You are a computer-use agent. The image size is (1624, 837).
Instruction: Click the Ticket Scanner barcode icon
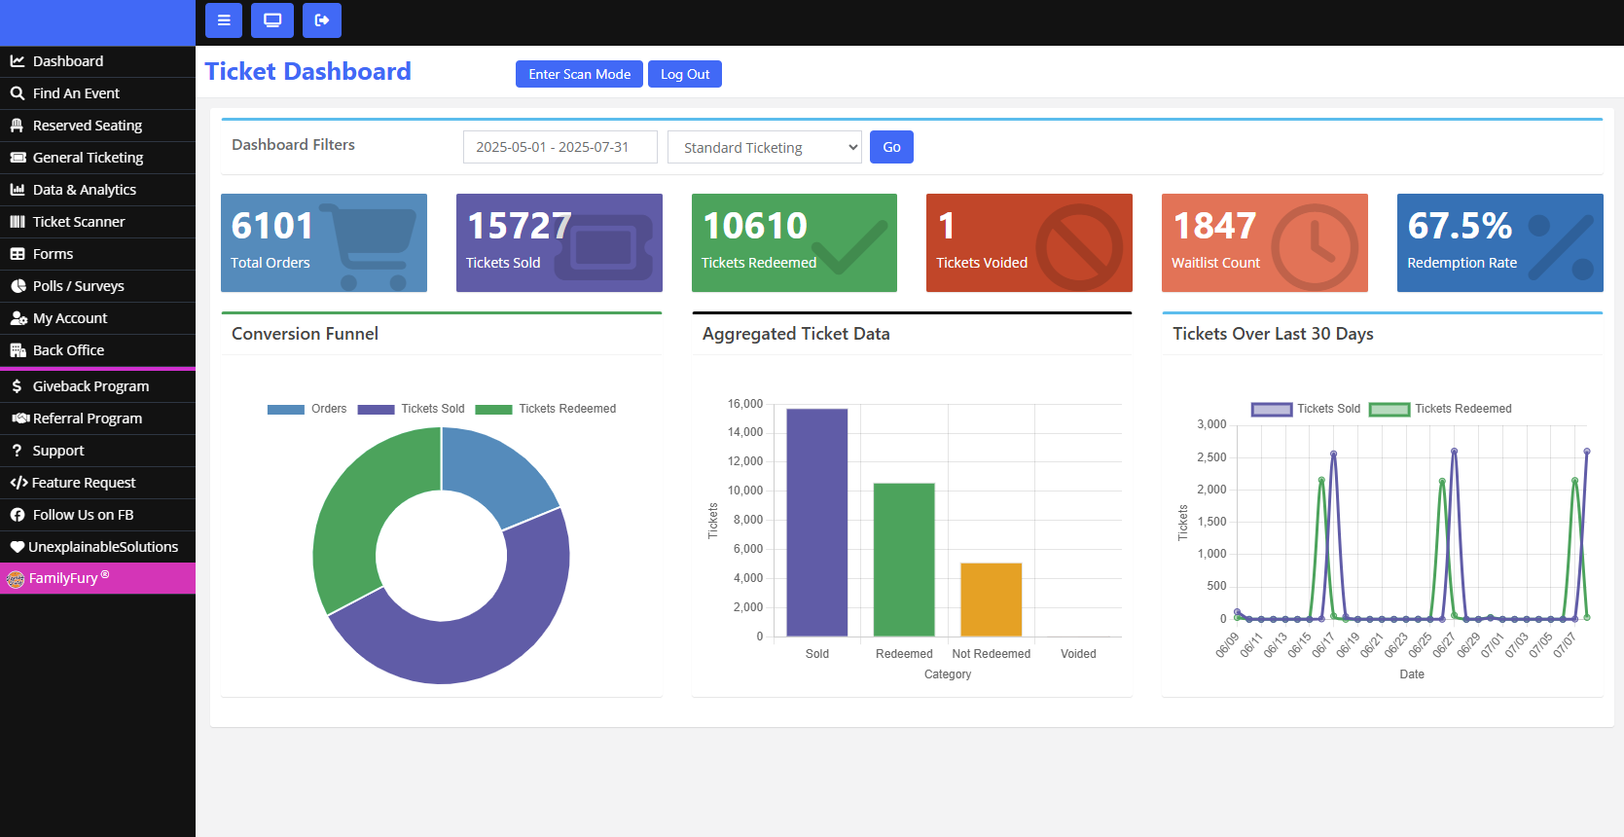18,222
